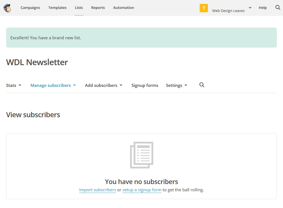Screen dimensions: 283x208
Task: Follow the 'setup a signup form' link
Action: point(142,190)
